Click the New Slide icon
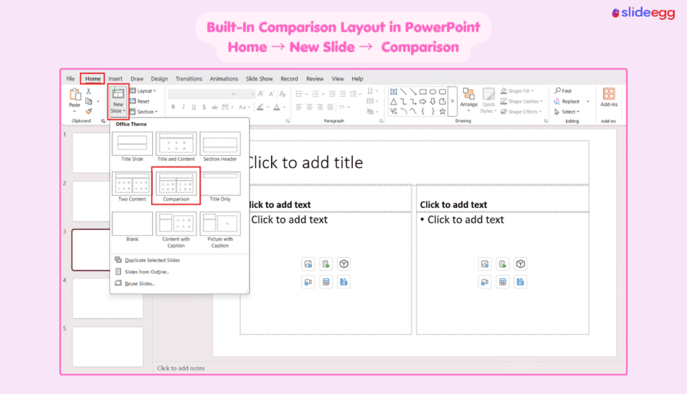This screenshot has width=687, height=394. coord(118,93)
